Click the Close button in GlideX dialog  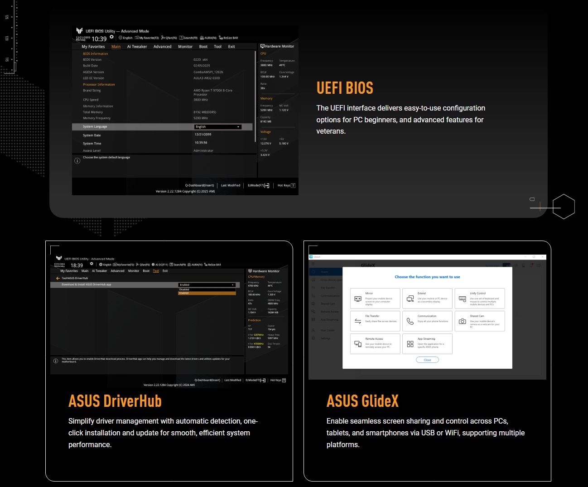tap(427, 360)
